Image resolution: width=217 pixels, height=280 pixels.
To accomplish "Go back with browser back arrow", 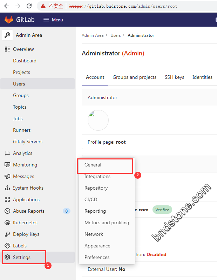I will 7,6.
